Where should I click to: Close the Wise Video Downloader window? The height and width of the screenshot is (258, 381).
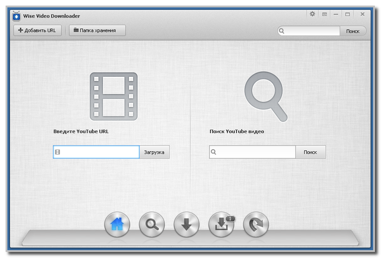(x=362, y=14)
